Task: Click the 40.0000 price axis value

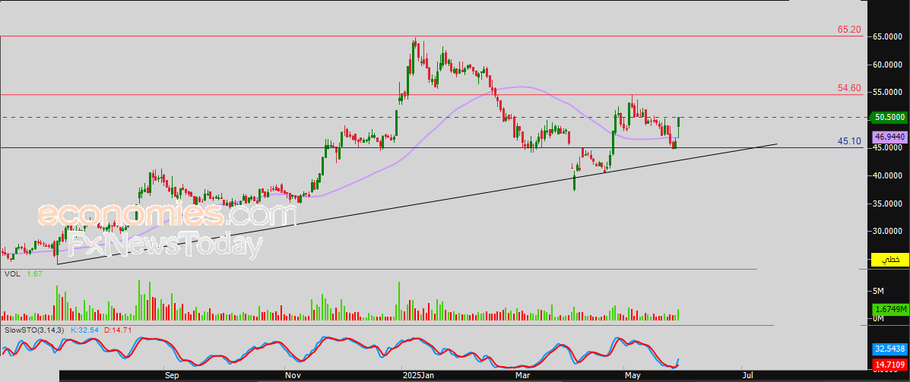Action: coord(889,175)
